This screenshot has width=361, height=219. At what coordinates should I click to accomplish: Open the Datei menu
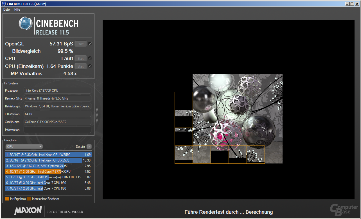[7, 10]
